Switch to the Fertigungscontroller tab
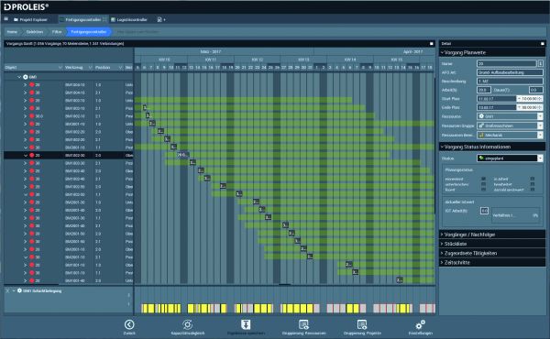550x339 pixels. 82,19
